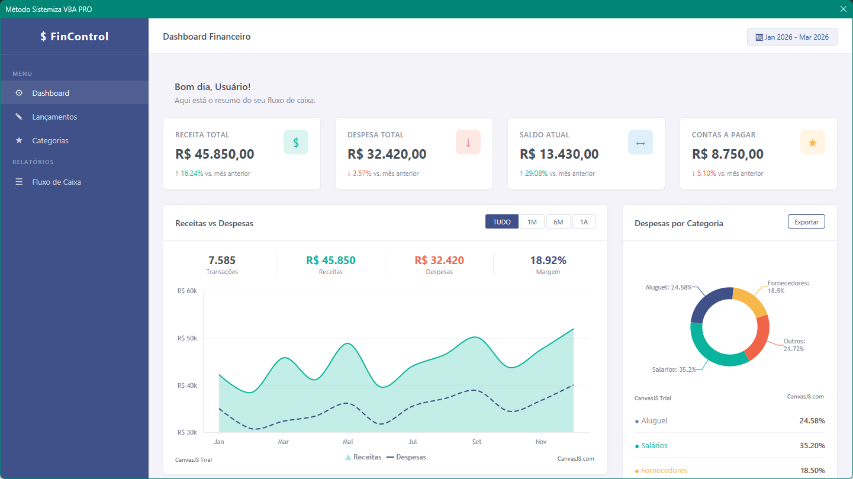Click the Receitas triangle legend marker
Image resolution: width=853 pixels, height=479 pixels.
pos(348,457)
